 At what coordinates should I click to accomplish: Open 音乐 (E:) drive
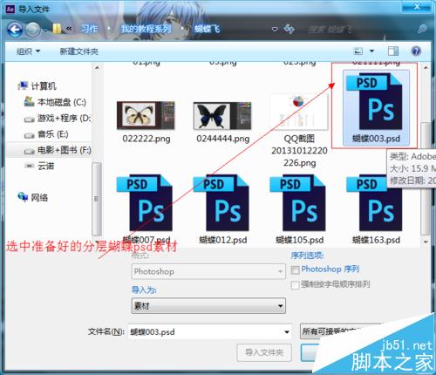pyautogui.click(x=46, y=134)
